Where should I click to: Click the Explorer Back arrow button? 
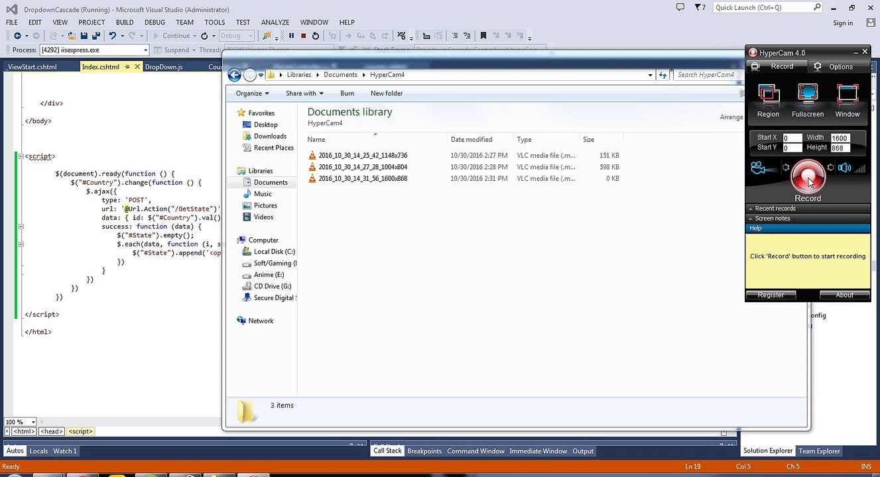234,75
